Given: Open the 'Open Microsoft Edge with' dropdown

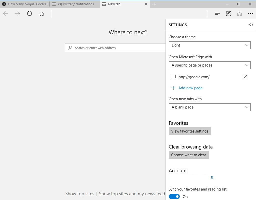Looking at the screenshot, I should coord(209,65).
